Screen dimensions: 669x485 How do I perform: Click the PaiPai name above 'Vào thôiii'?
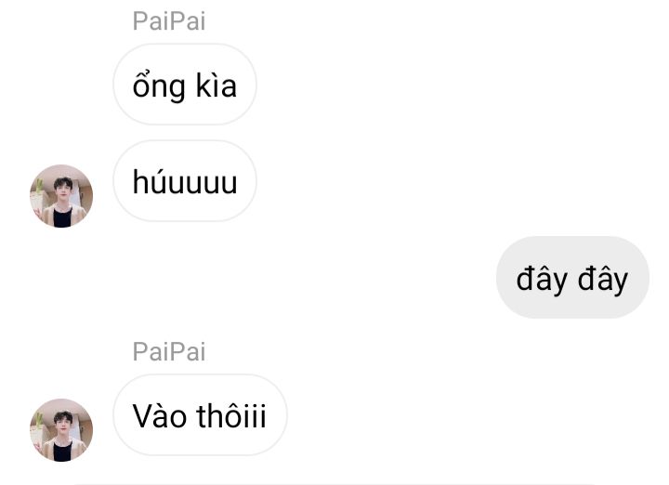[x=169, y=351]
